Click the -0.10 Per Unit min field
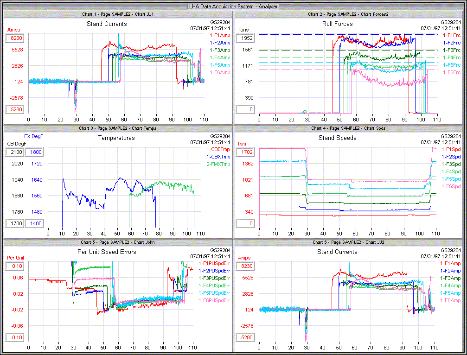 pyautogui.click(x=15, y=337)
